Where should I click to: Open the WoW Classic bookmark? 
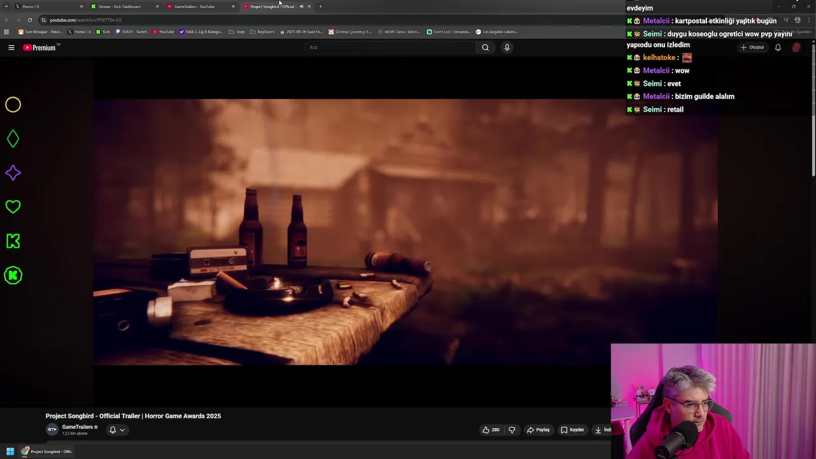(398, 32)
